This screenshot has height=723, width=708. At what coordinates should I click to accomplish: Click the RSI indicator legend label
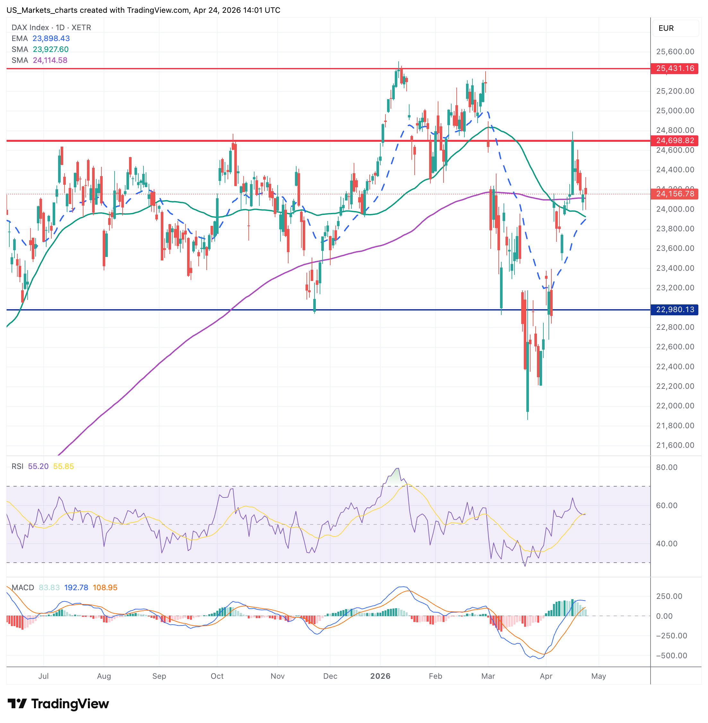pyautogui.click(x=17, y=466)
